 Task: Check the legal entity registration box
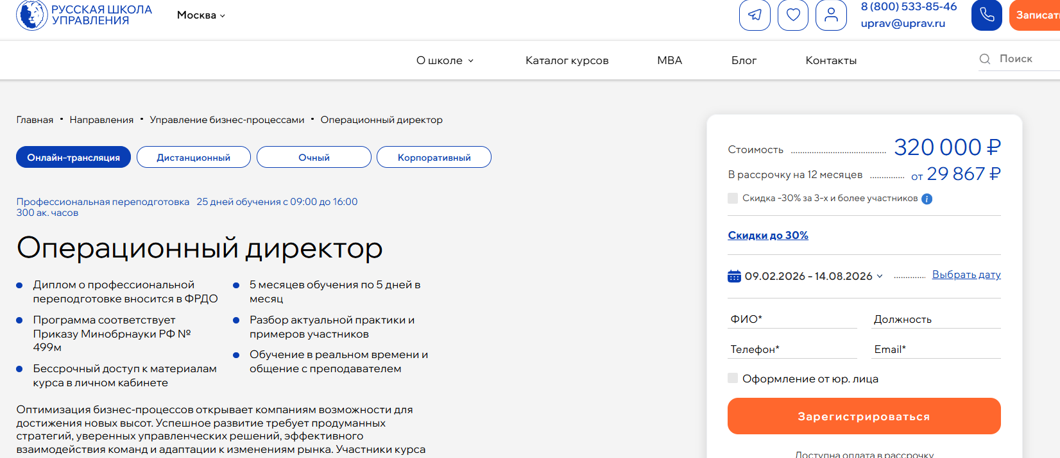[733, 379]
